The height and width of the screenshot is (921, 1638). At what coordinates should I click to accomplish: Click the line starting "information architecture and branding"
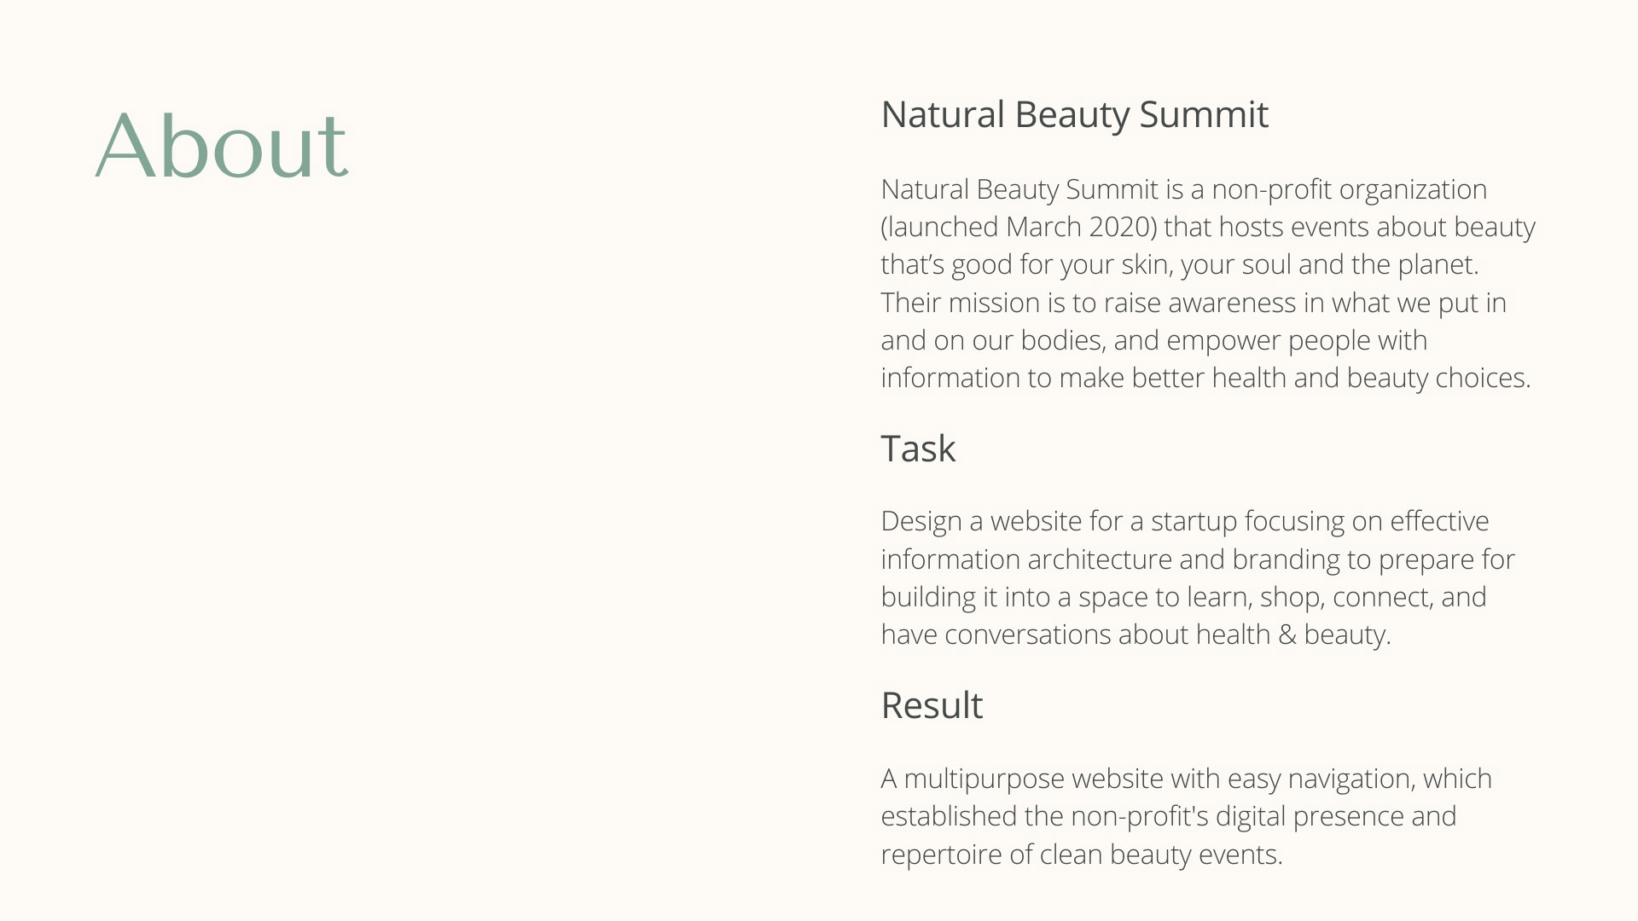point(1197,559)
